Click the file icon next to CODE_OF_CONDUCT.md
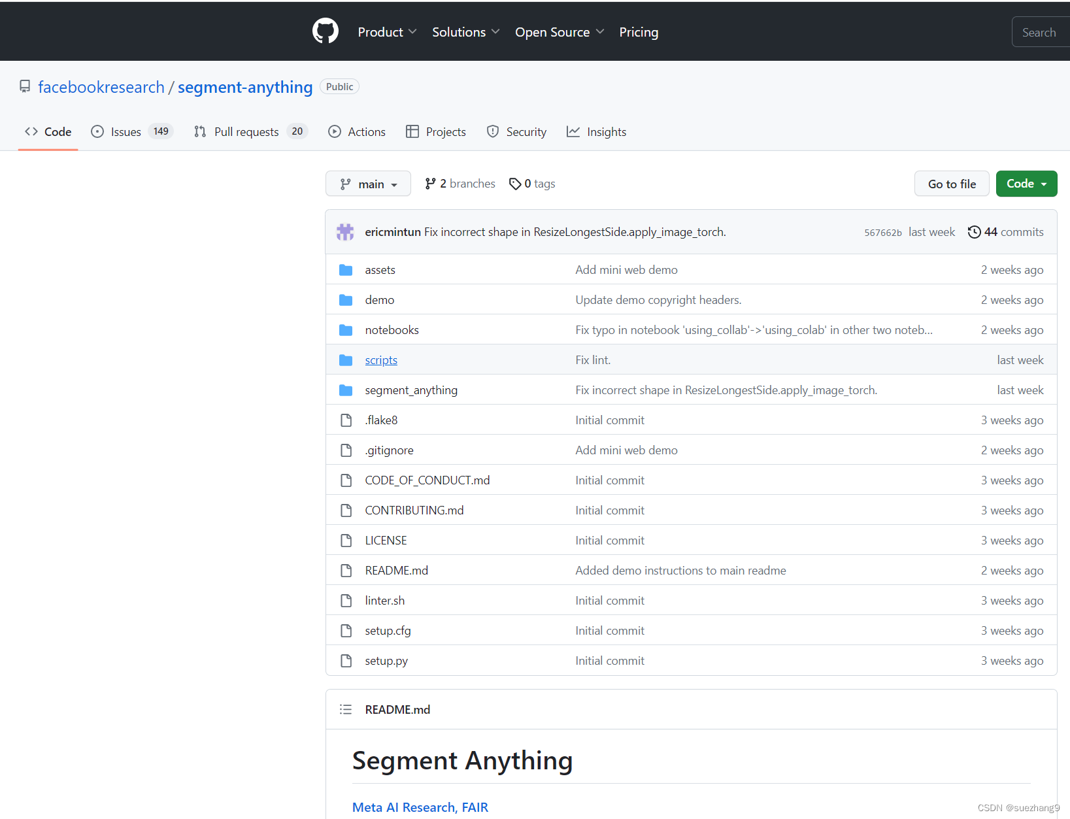 click(346, 480)
